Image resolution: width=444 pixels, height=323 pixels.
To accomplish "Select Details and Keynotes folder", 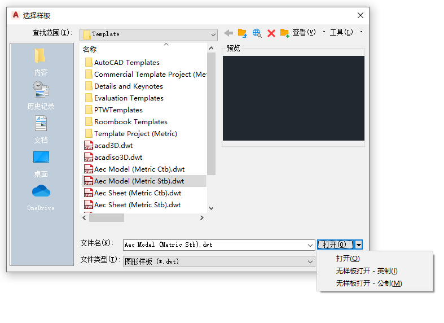I will pos(124,86).
